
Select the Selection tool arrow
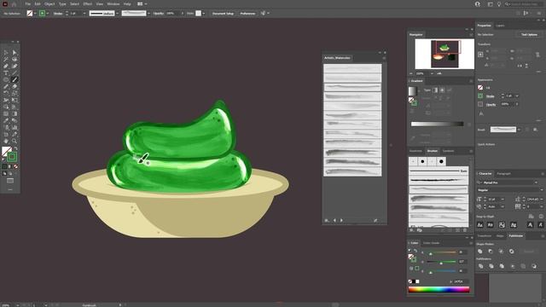pos(6,53)
